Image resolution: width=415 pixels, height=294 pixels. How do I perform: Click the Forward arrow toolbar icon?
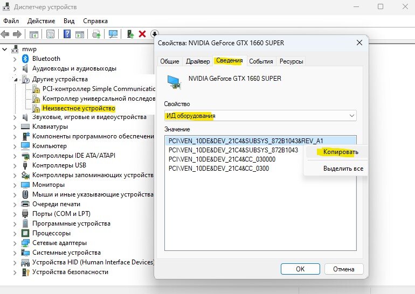(x=17, y=34)
